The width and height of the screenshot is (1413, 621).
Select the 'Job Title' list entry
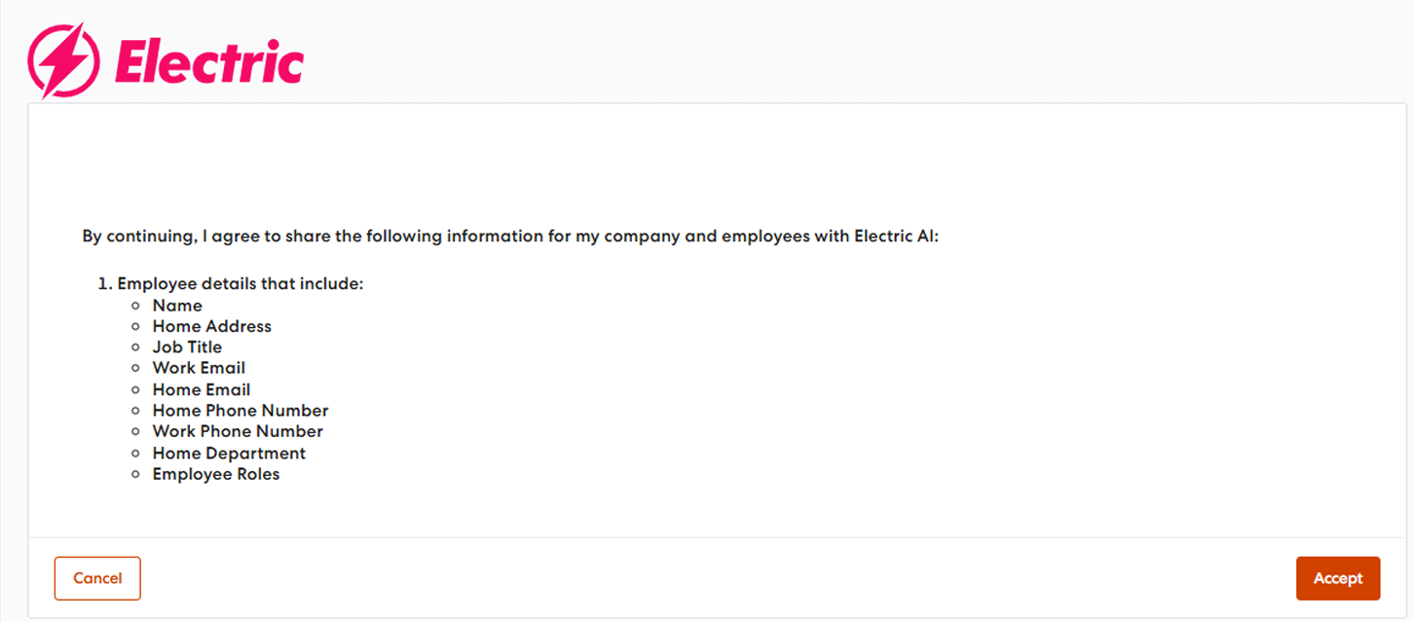point(187,347)
